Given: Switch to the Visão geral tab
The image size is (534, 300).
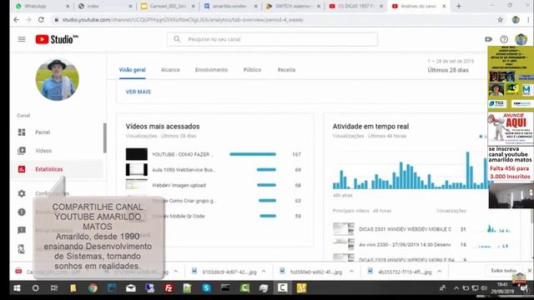Looking at the screenshot, I should tap(132, 70).
